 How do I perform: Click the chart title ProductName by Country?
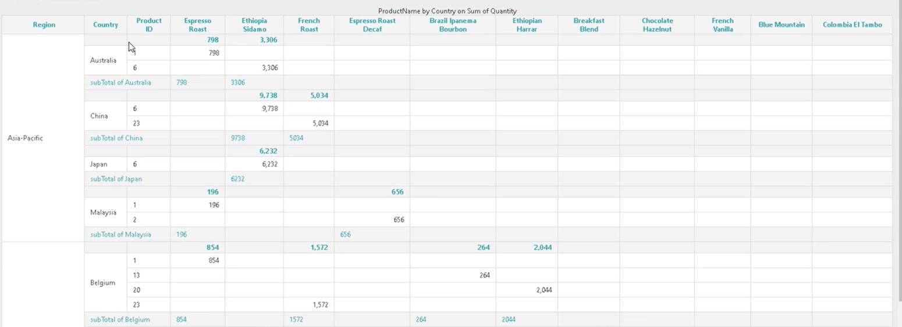(447, 11)
